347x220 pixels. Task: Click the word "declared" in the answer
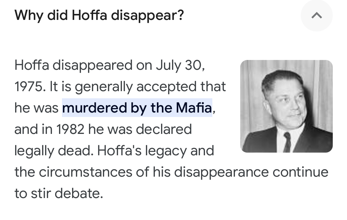pyautogui.click(x=164, y=129)
